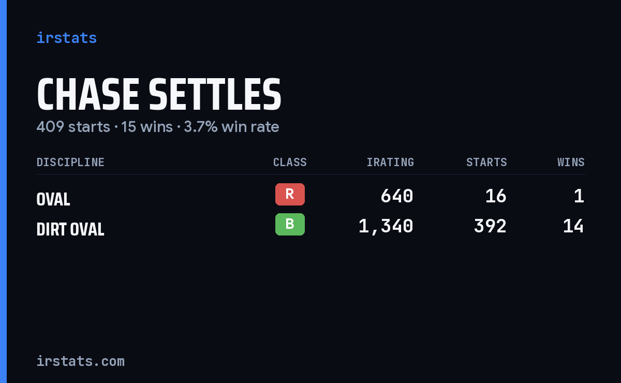Visit the irstats.com footer link
This screenshot has height=383, width=621.
[80, 361]
